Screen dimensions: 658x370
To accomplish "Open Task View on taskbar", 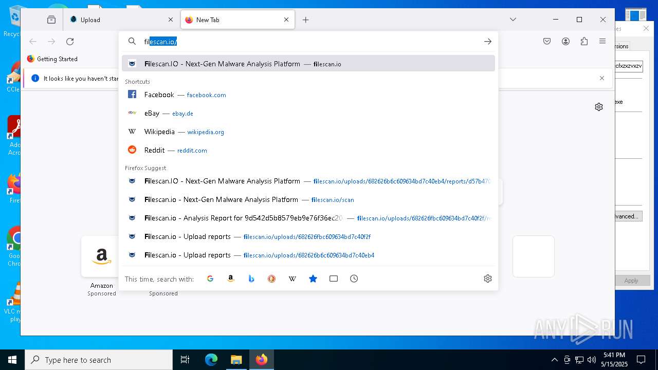I will 185,360.
